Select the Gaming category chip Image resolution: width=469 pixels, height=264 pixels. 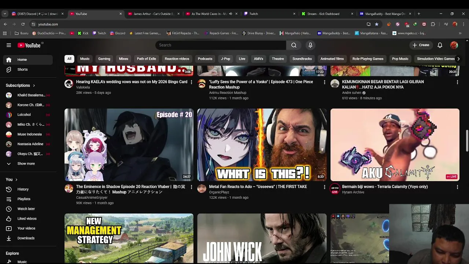(104, 59)
